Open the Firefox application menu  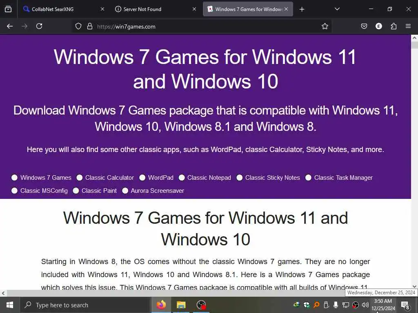tap(408, 26)
